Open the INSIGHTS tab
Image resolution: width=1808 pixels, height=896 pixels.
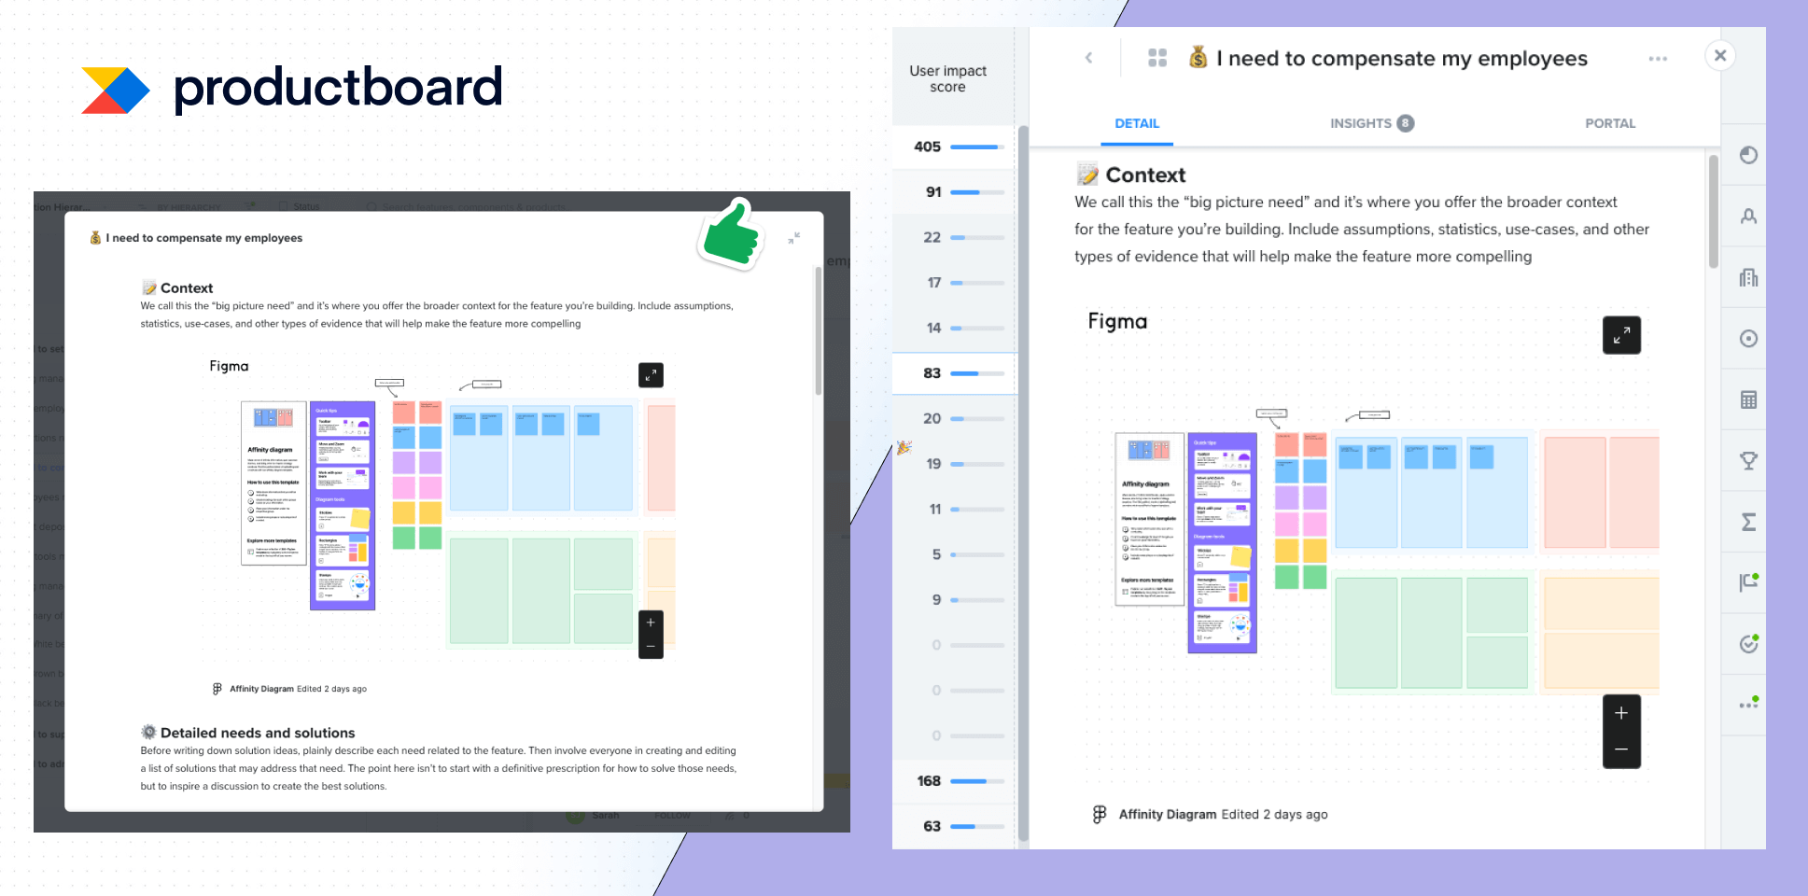pos(1371,123)
